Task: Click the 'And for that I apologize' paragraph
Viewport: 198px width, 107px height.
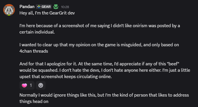Action: click(105, 70)
